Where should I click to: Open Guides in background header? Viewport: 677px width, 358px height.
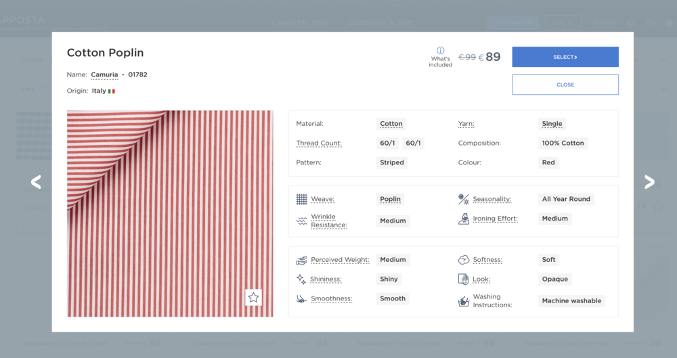[604, 22]
